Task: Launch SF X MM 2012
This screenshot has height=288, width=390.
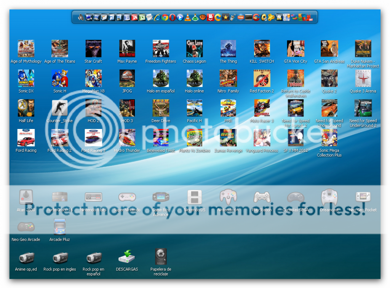Action: 296,138
